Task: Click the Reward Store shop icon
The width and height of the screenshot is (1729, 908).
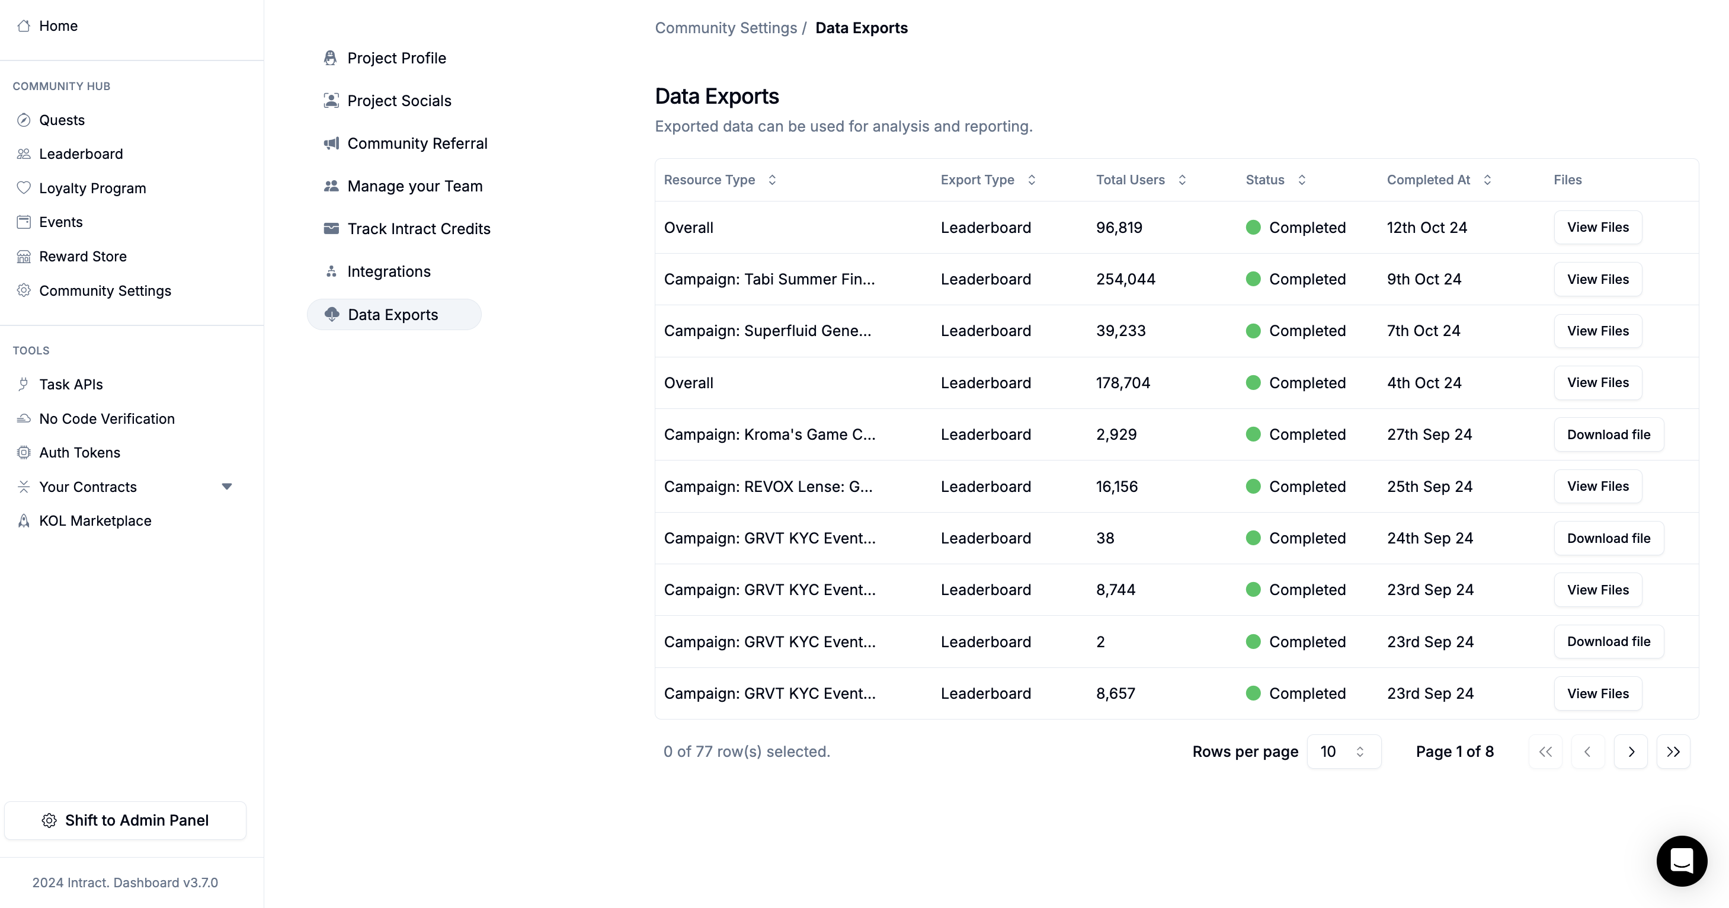Action: point(24,257)
